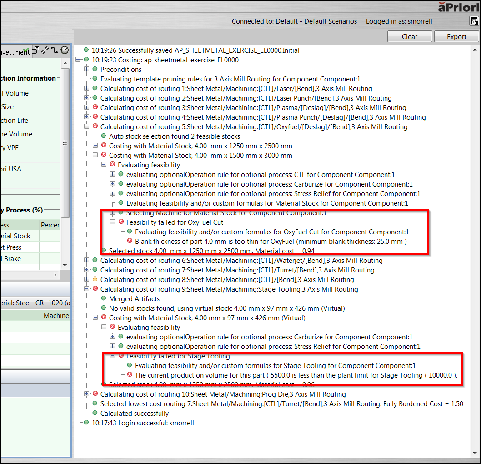Select 'Evaluating template pruning rules' row
The width and height of the screenshot is (481, 464).
pyautogui.click(x=230, y=79)
